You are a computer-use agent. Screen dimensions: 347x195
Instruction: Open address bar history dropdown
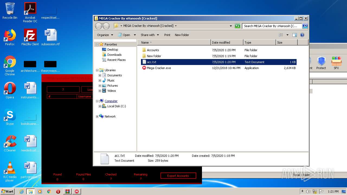pyautogui.click(x=231, y=26)
